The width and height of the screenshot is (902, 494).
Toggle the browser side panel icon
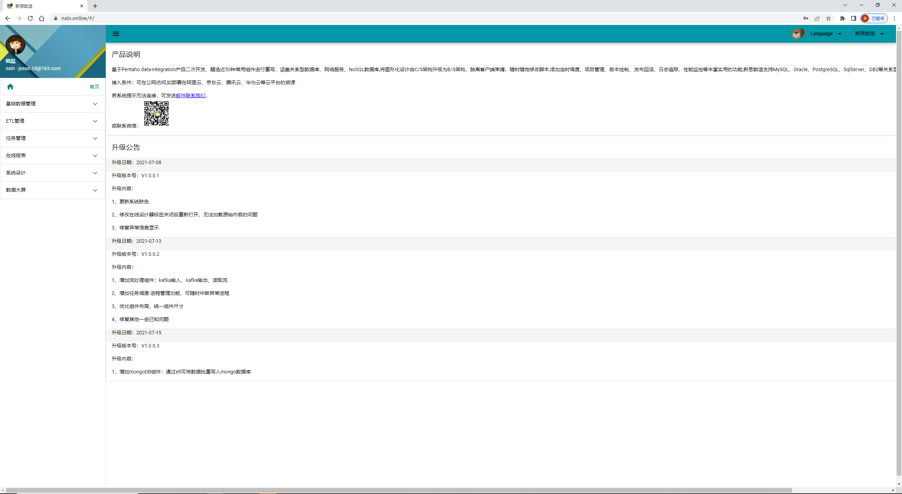[853, 18]
